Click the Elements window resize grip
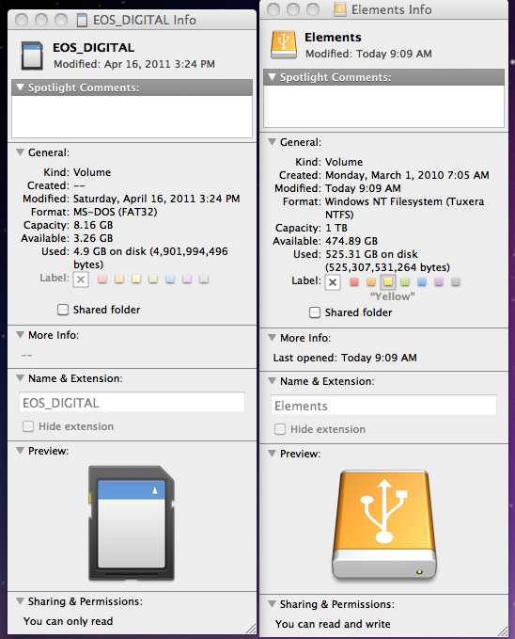This screenshot has height=639, width=515. pos(503,631)
